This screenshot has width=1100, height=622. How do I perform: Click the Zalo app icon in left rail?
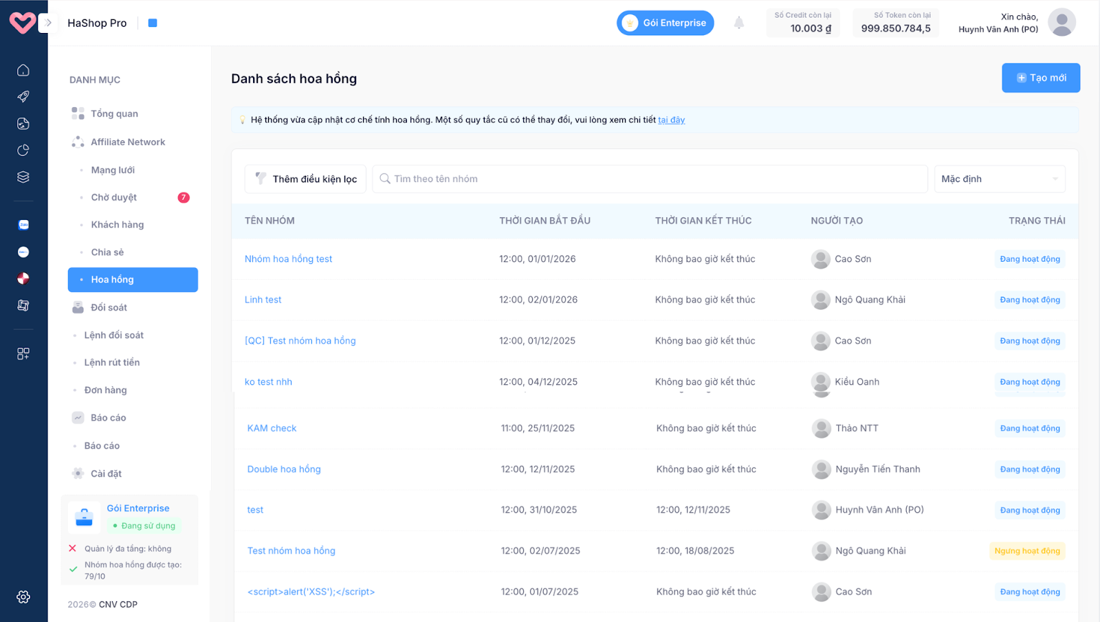(23, 225)
